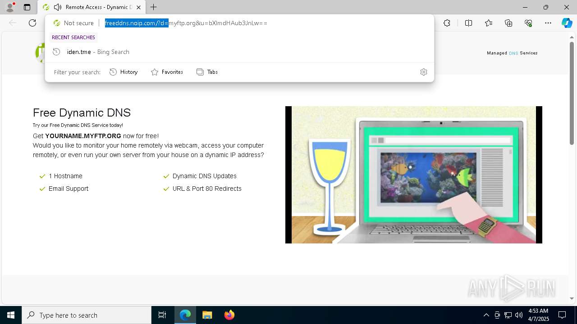Screen dimensions: 577x324
Task: Show hidden system tray icons
Action: pyautogui.click(x=486, y=315)
